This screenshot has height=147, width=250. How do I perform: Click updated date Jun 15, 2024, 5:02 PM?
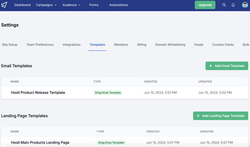click(215, 92)
